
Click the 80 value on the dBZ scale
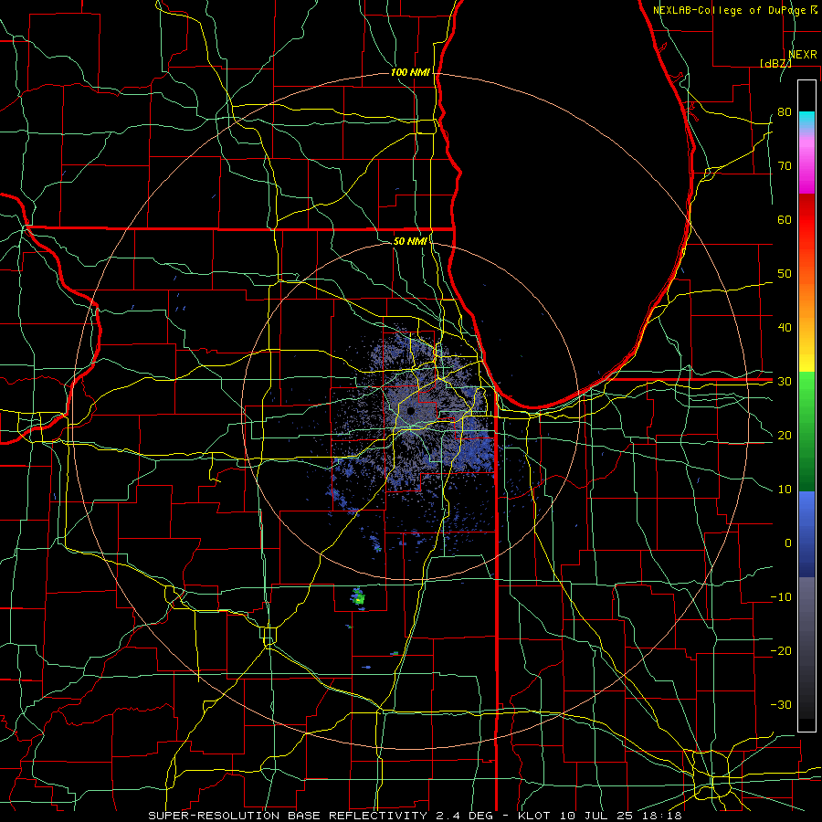[x=785, y=112]
